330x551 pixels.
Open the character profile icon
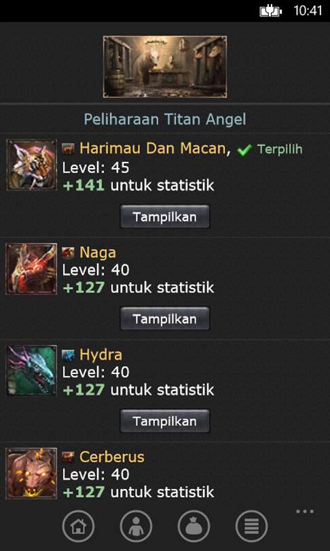pos(136,526)
